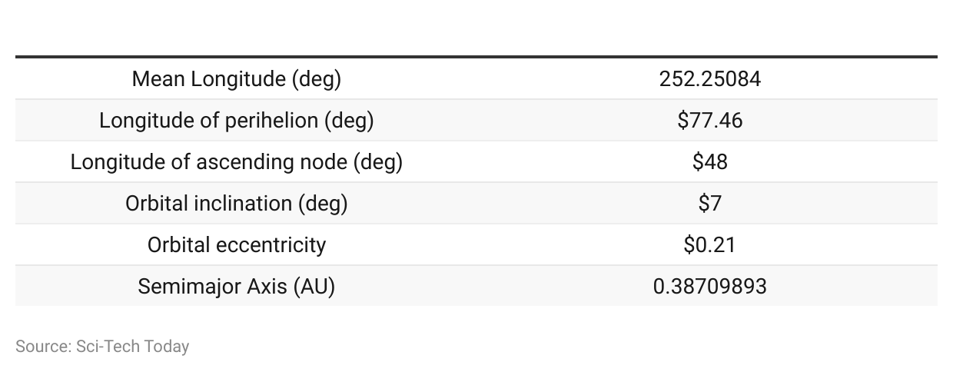Select the $77.46 value
Viewport: 953px width, 372px height.
[710, 120]
